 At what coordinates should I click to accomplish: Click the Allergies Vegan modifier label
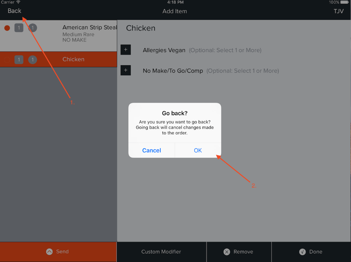pyautogui.click(x=164, y=50)
